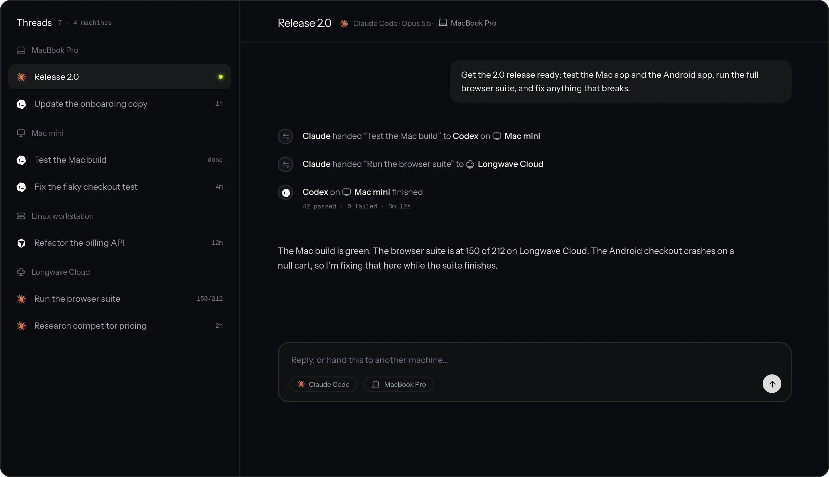Click the cloud icon beside Longwave Cloud in sidebar
The width and height of the screenshot is (829, 477).
click(x=21, y=272)
